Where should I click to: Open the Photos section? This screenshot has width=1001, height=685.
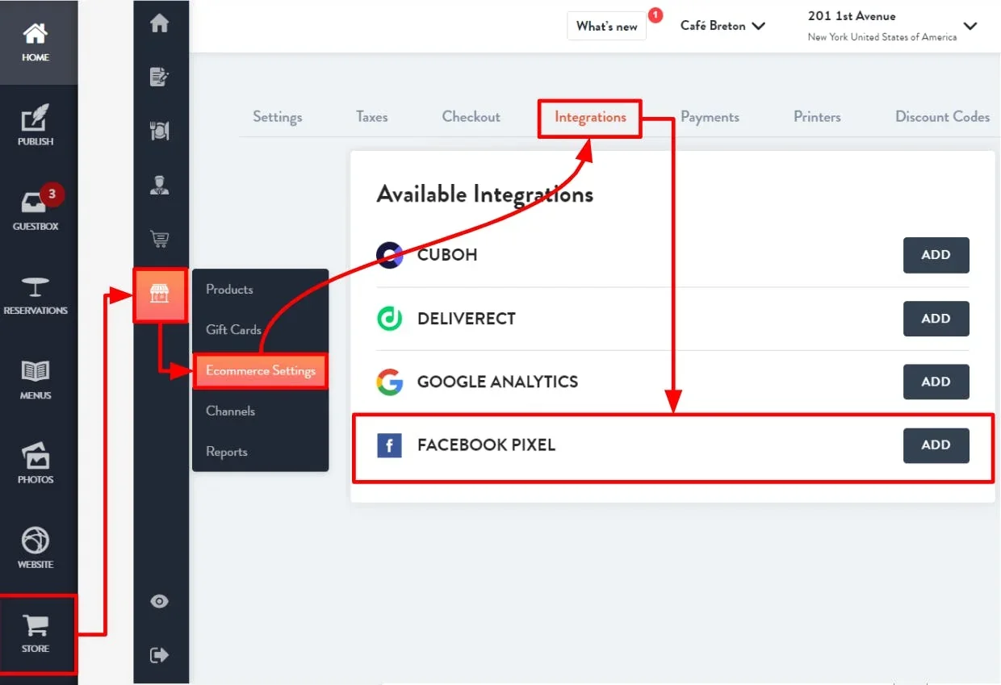(x=36, y=464)
